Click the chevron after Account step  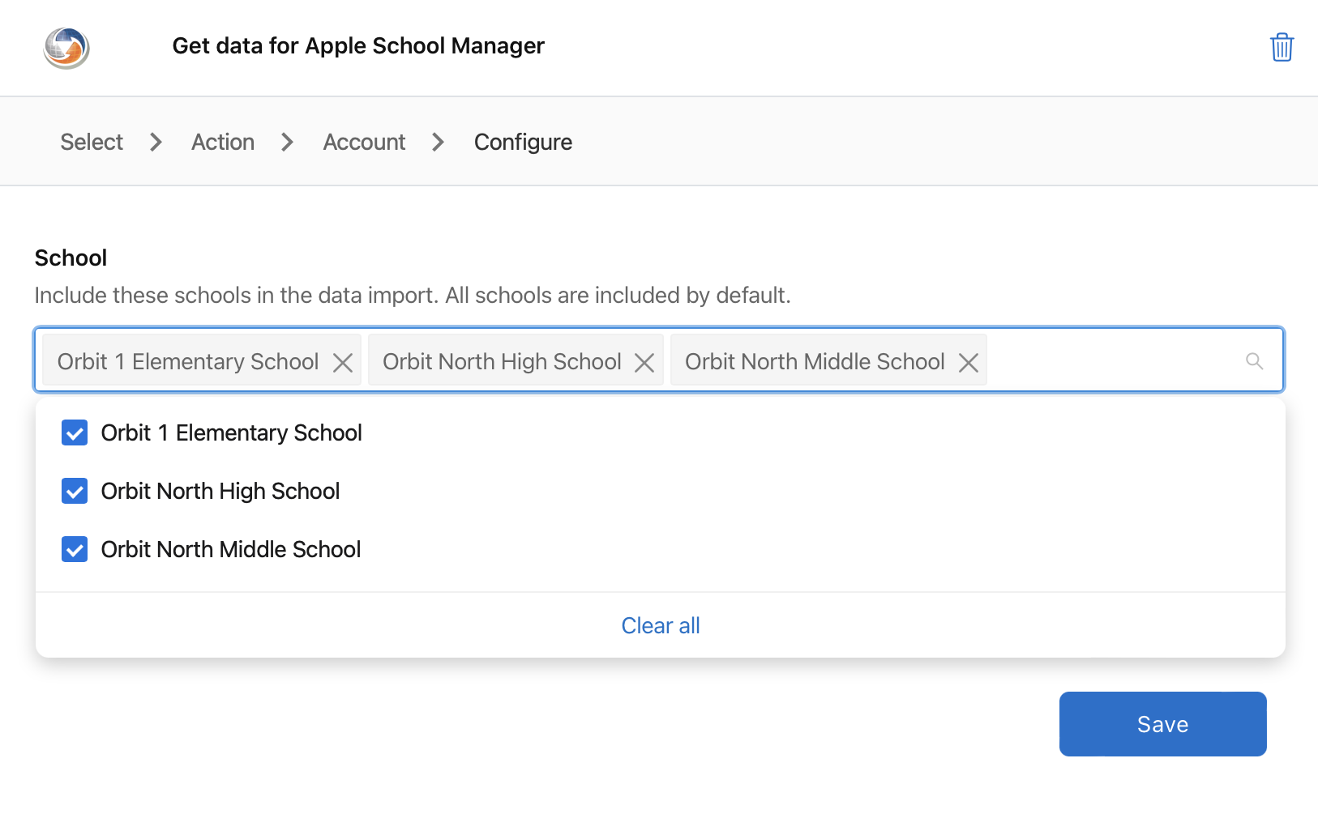click(x=438, y=142)
